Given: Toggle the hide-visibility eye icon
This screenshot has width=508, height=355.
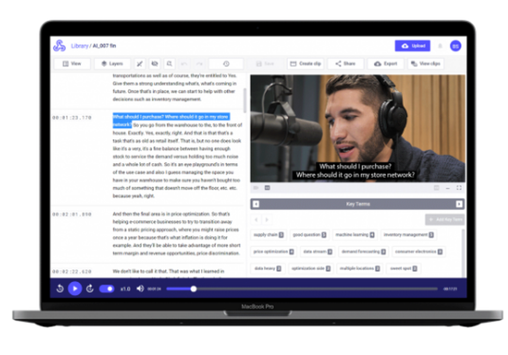Looking at the screenshot, I should click(154, 63).
